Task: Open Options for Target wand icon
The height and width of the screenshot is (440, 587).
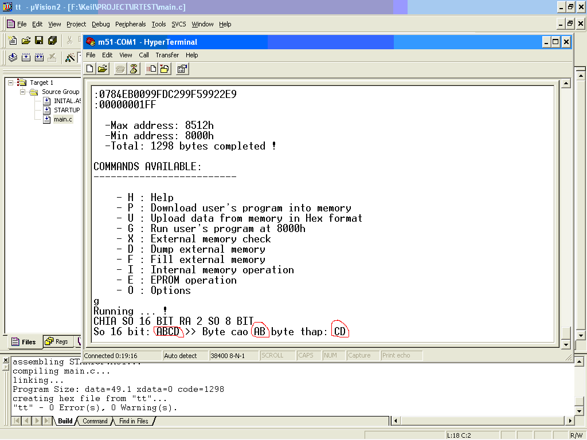Action: coord(69,57)
